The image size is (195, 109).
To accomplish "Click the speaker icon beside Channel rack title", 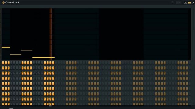I will [3, 2].
